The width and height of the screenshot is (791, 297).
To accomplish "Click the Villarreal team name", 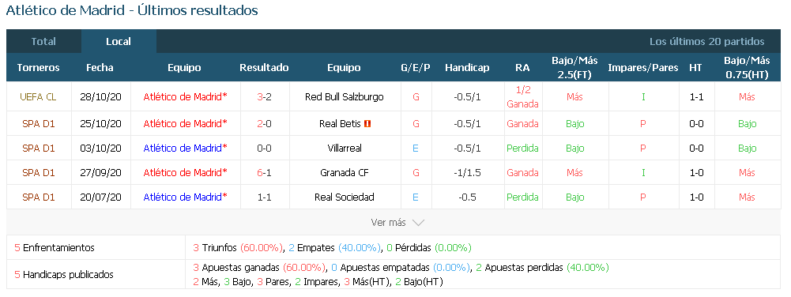I will 344,148.
